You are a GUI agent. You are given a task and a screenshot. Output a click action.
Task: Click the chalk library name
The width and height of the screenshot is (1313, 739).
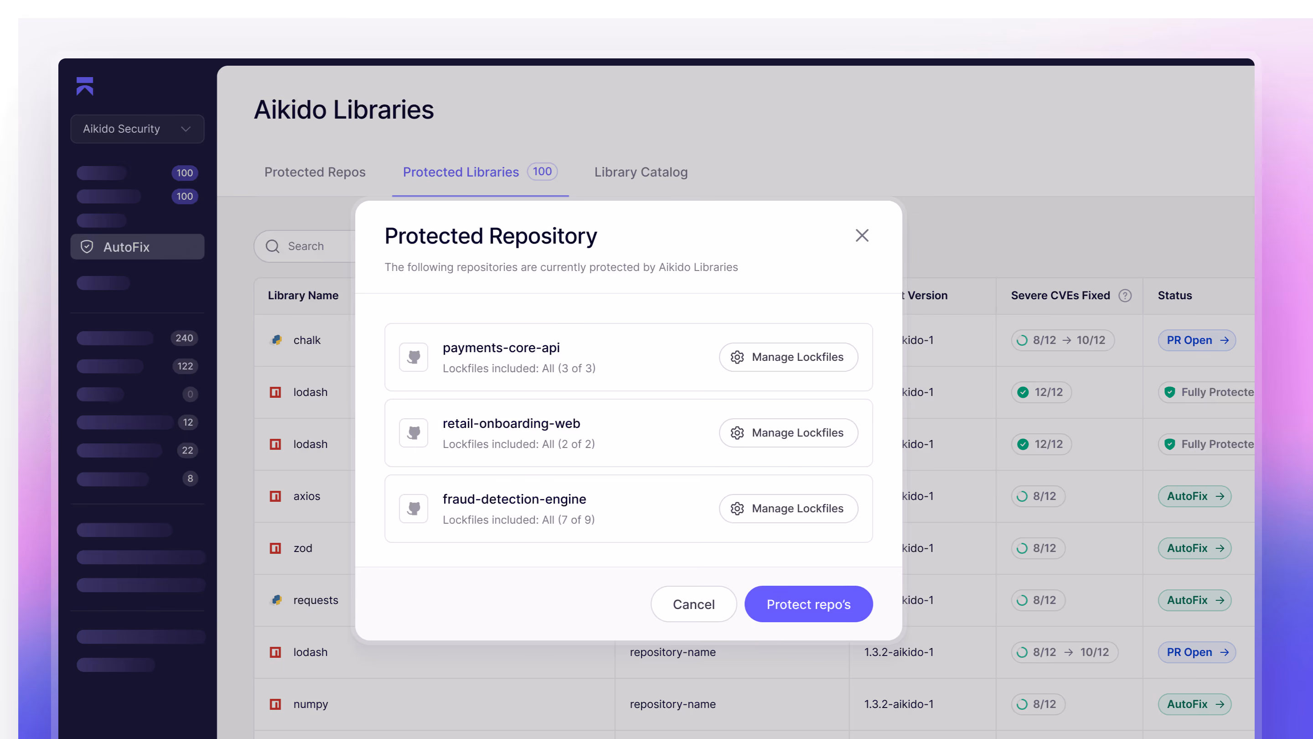[307, 340]
